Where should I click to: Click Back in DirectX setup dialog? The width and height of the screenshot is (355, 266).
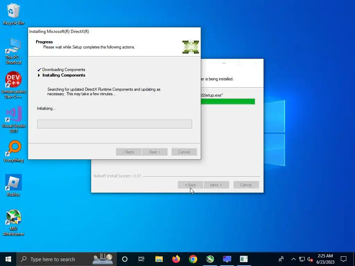pos(129,152)
